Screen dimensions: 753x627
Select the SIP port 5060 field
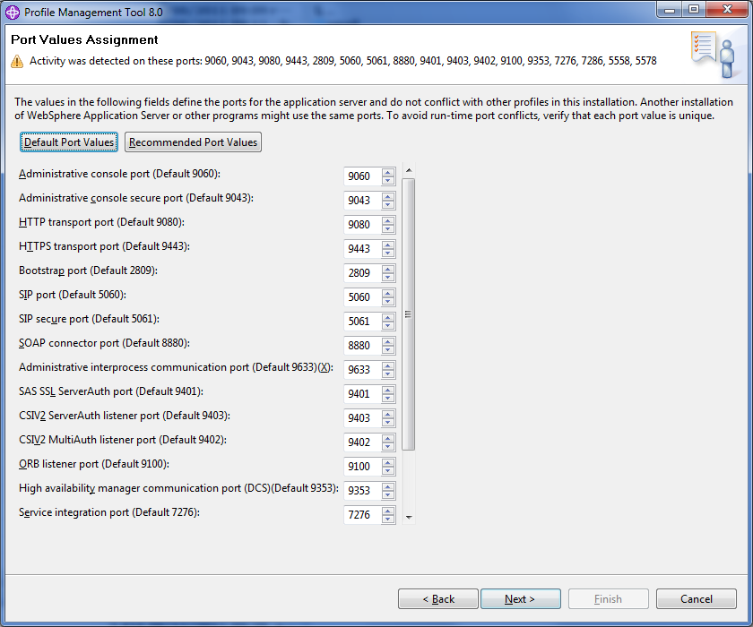(x=363, y=297)
